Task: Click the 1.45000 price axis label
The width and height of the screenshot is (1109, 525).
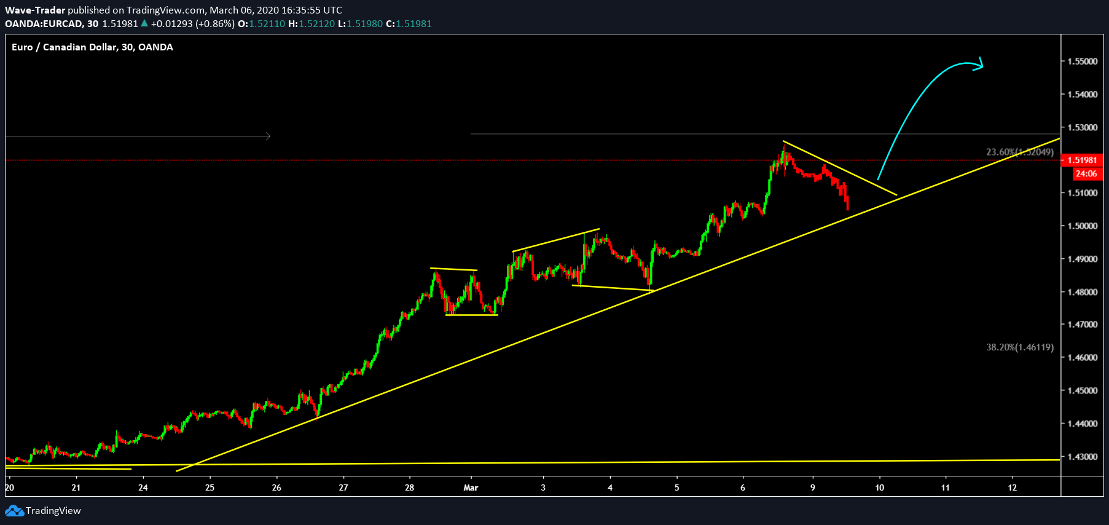Action: pos(1083,390)
